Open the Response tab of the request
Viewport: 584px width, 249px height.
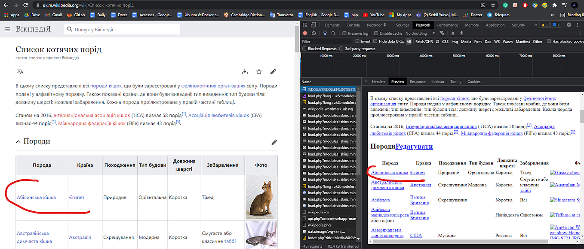coord(417,81)
